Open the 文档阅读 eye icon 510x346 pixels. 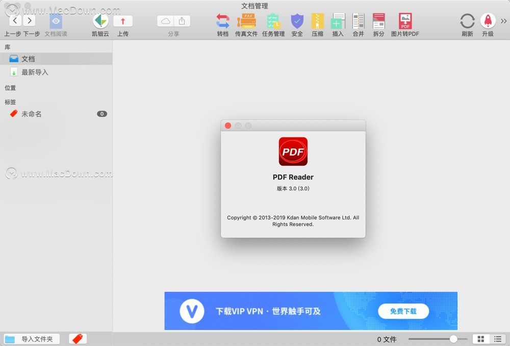pyautogui.click(x=56, y=21)
